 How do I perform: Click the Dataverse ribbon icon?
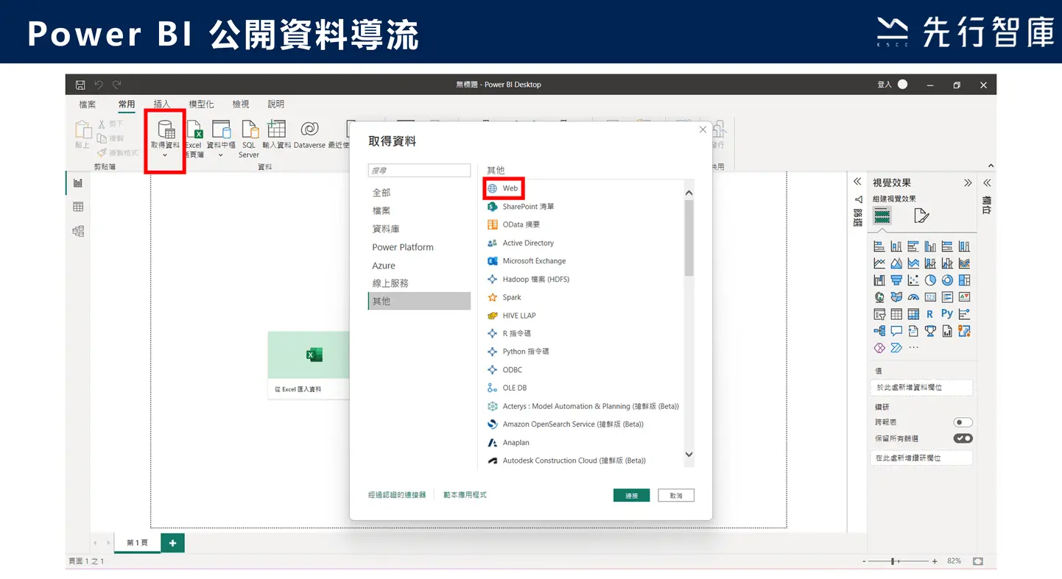click(x=310, y=129)
